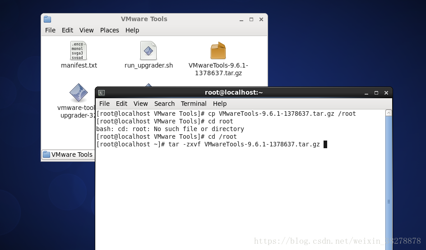Open View menu in terminal window
Screen dimensions: 426x250
(140, 104)
